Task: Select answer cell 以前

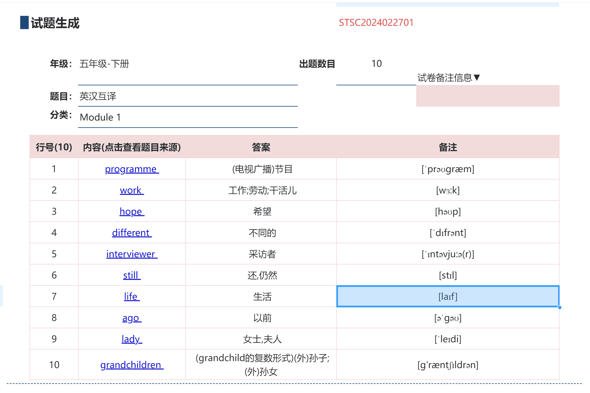Action: click(x=261, y=318)
